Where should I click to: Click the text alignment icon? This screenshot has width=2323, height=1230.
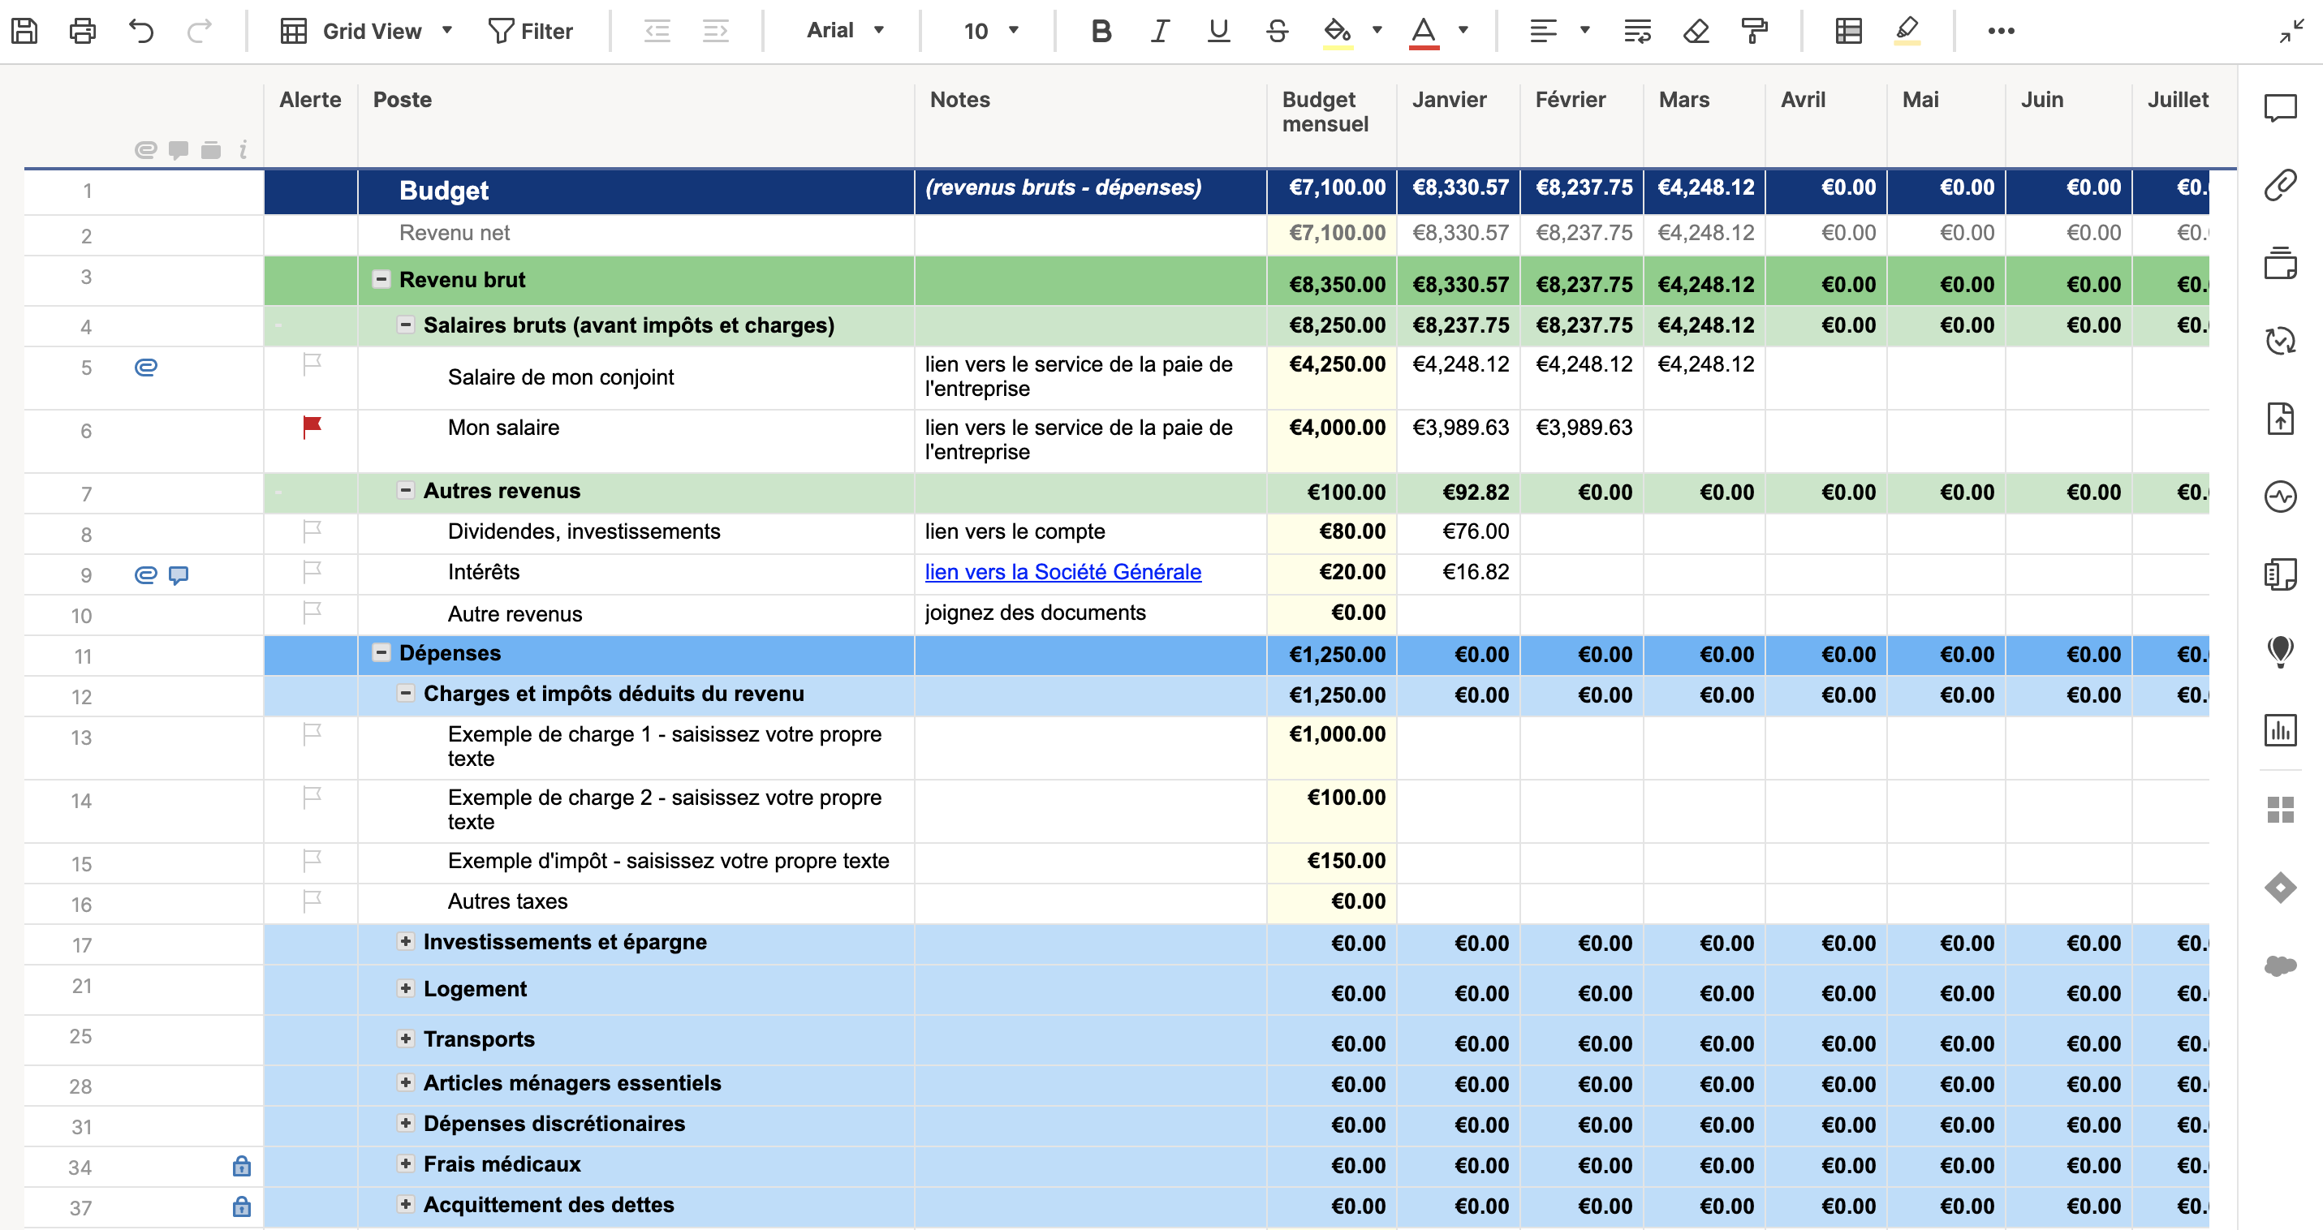(x=1544, y=32)
